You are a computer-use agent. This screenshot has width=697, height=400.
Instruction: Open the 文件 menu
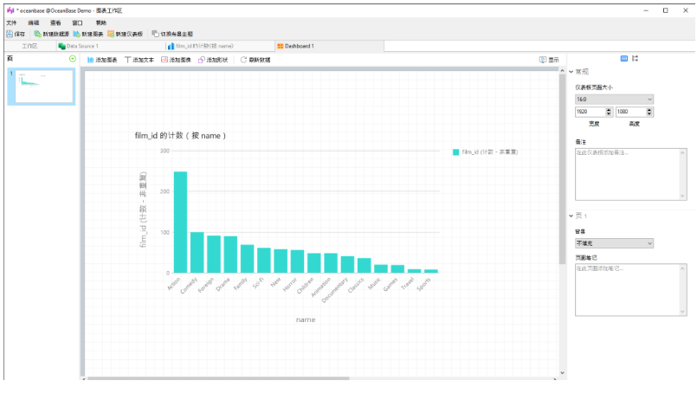(11, 23)
